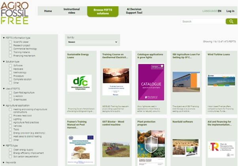238x166 pixels.
Task: Select Browse FEFTS solutions tab
Action: (x=103, y=11)
